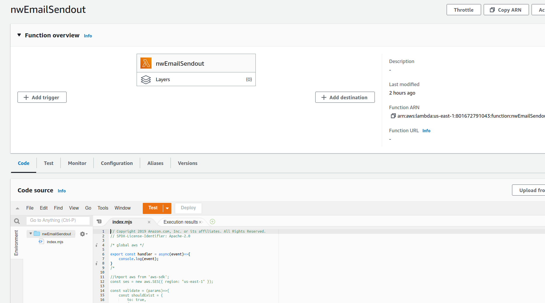Click the nwEmailSendout folder icon
545x303 pixels.
37,234
